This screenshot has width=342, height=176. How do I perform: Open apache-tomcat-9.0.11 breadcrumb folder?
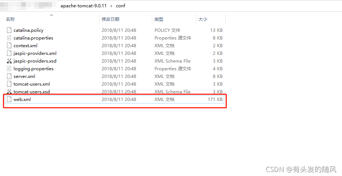84,5
